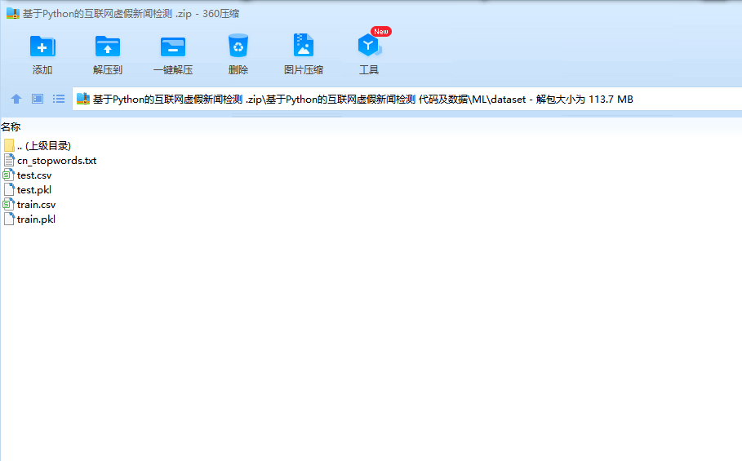742x461 pixels.
Task: Select the train.pkl file name
Action: coord(36,219)
